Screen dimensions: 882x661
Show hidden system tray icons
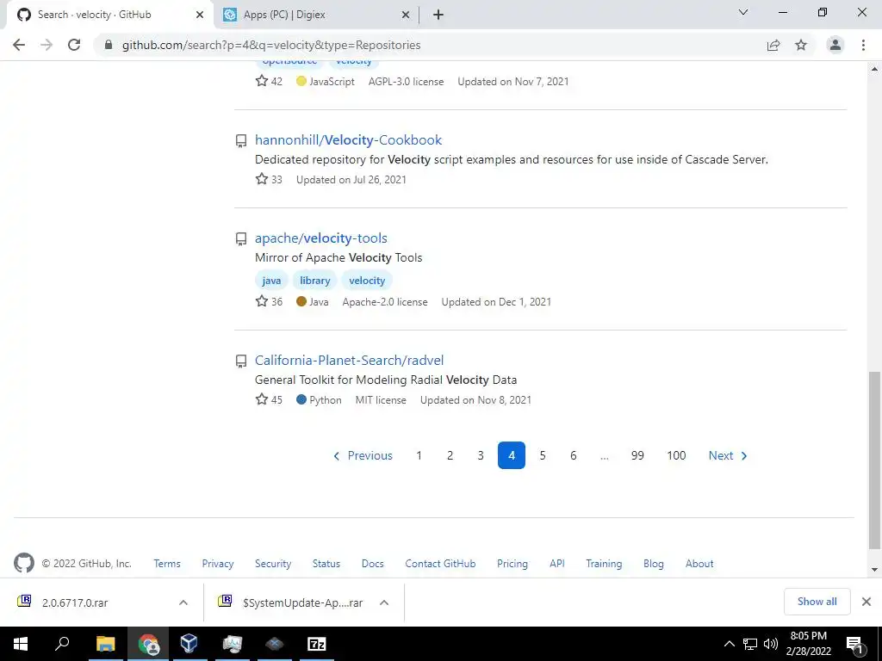[x=729, y=644]
